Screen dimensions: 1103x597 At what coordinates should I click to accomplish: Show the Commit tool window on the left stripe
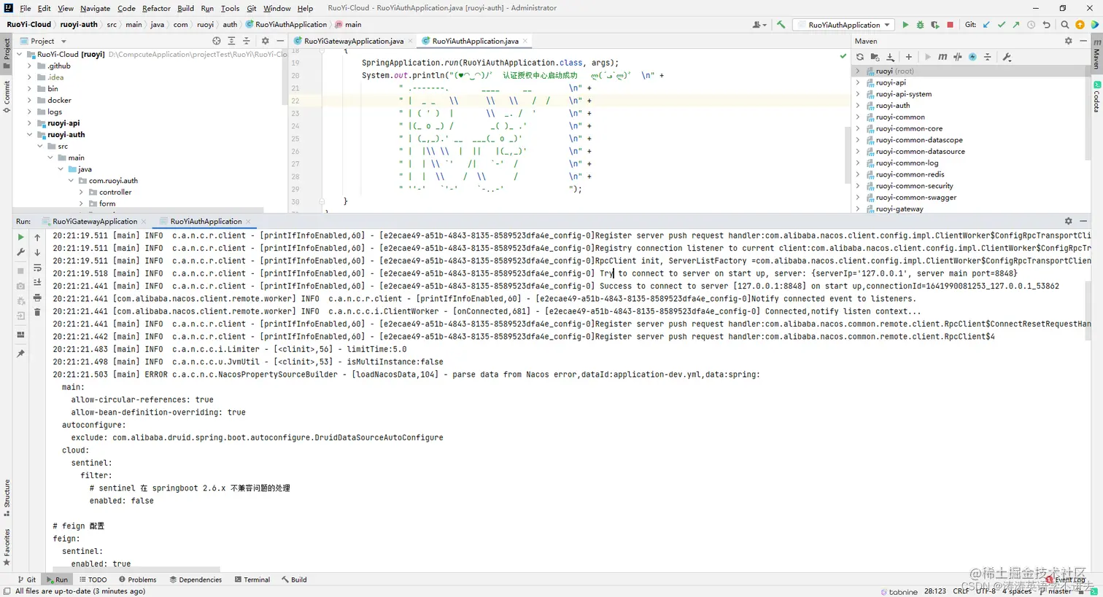7,96
